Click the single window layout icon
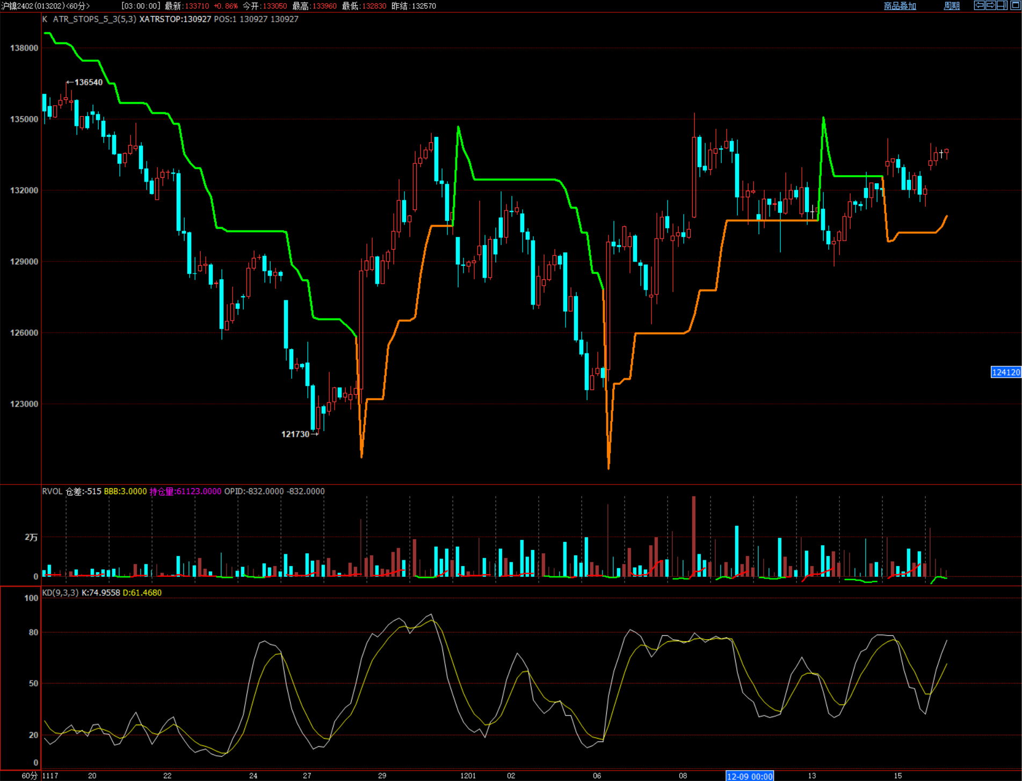Viewport: 1022px width, 781px height. tap(1014, 5)
